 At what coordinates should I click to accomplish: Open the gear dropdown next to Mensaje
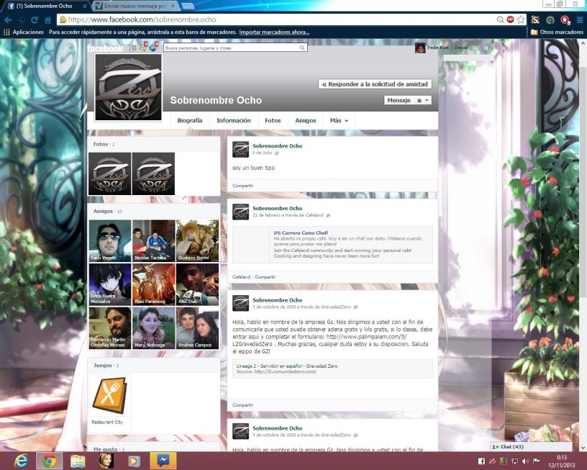pos(423,100)
